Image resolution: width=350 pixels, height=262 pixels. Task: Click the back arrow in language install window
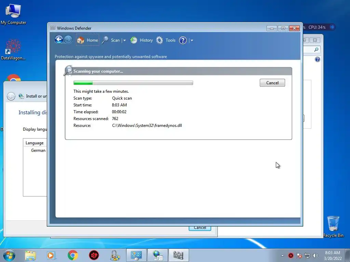[11, 96]
